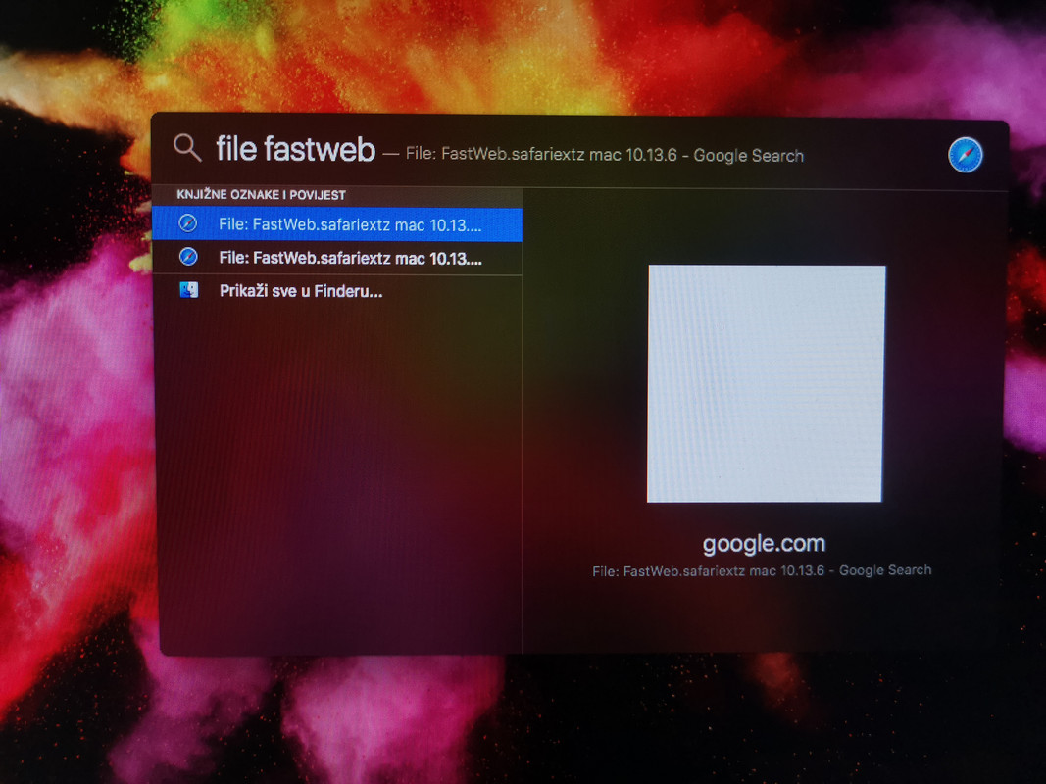The width and height of the screenshot is (1046, 784).
Task: Click into the 'file fastweb' search field
Action: [x=295, y=149]
